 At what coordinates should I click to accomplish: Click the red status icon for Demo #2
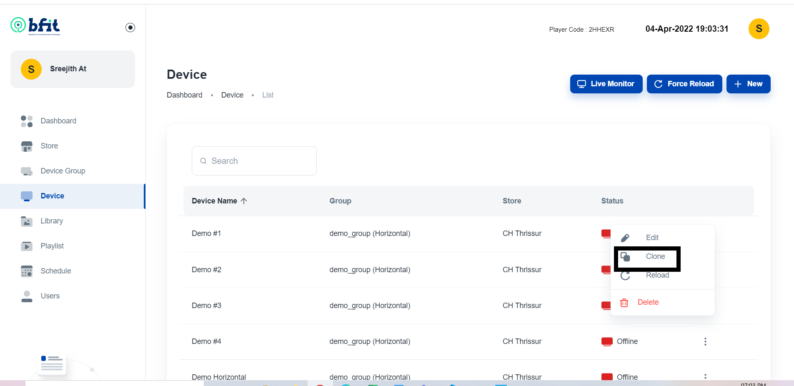coord(606,270)
